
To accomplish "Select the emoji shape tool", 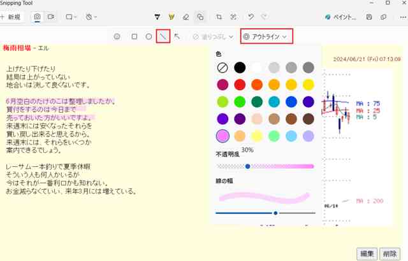I will click(x=117, y=37).
